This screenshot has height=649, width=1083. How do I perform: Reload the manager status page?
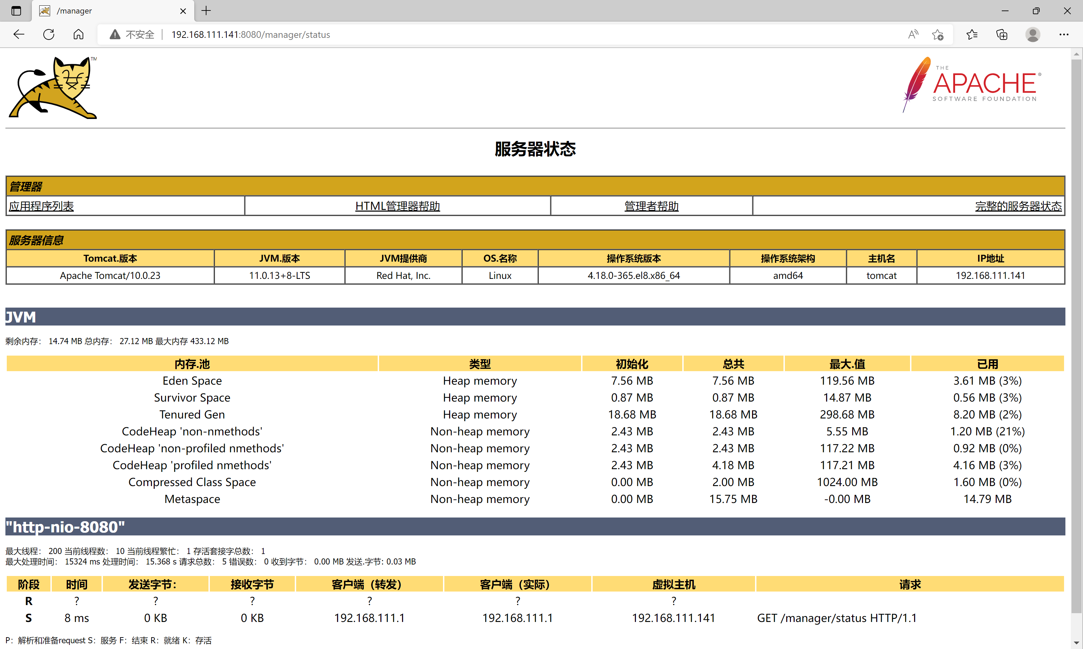tap(49, 34)
